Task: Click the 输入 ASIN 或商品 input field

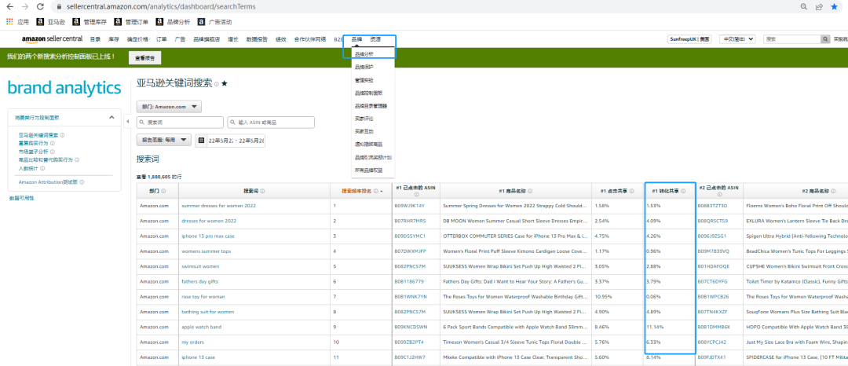Action: (x=271, y=123)
